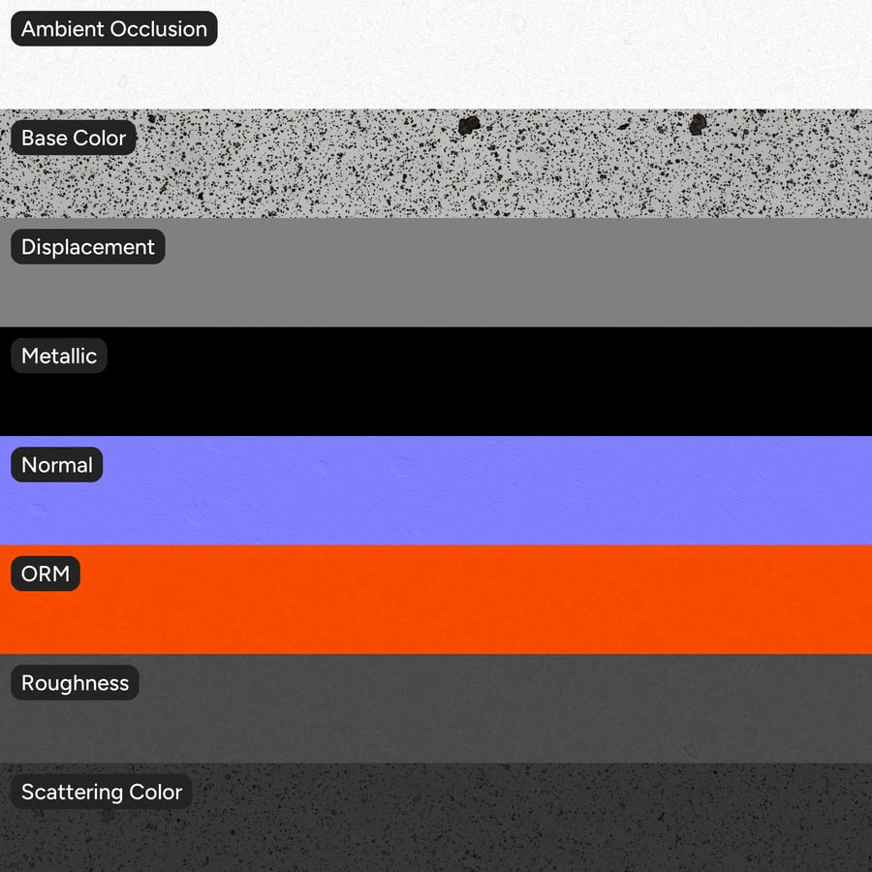Open the speckled base color texture strip
The image size is (872, 872).
(436, 164)
